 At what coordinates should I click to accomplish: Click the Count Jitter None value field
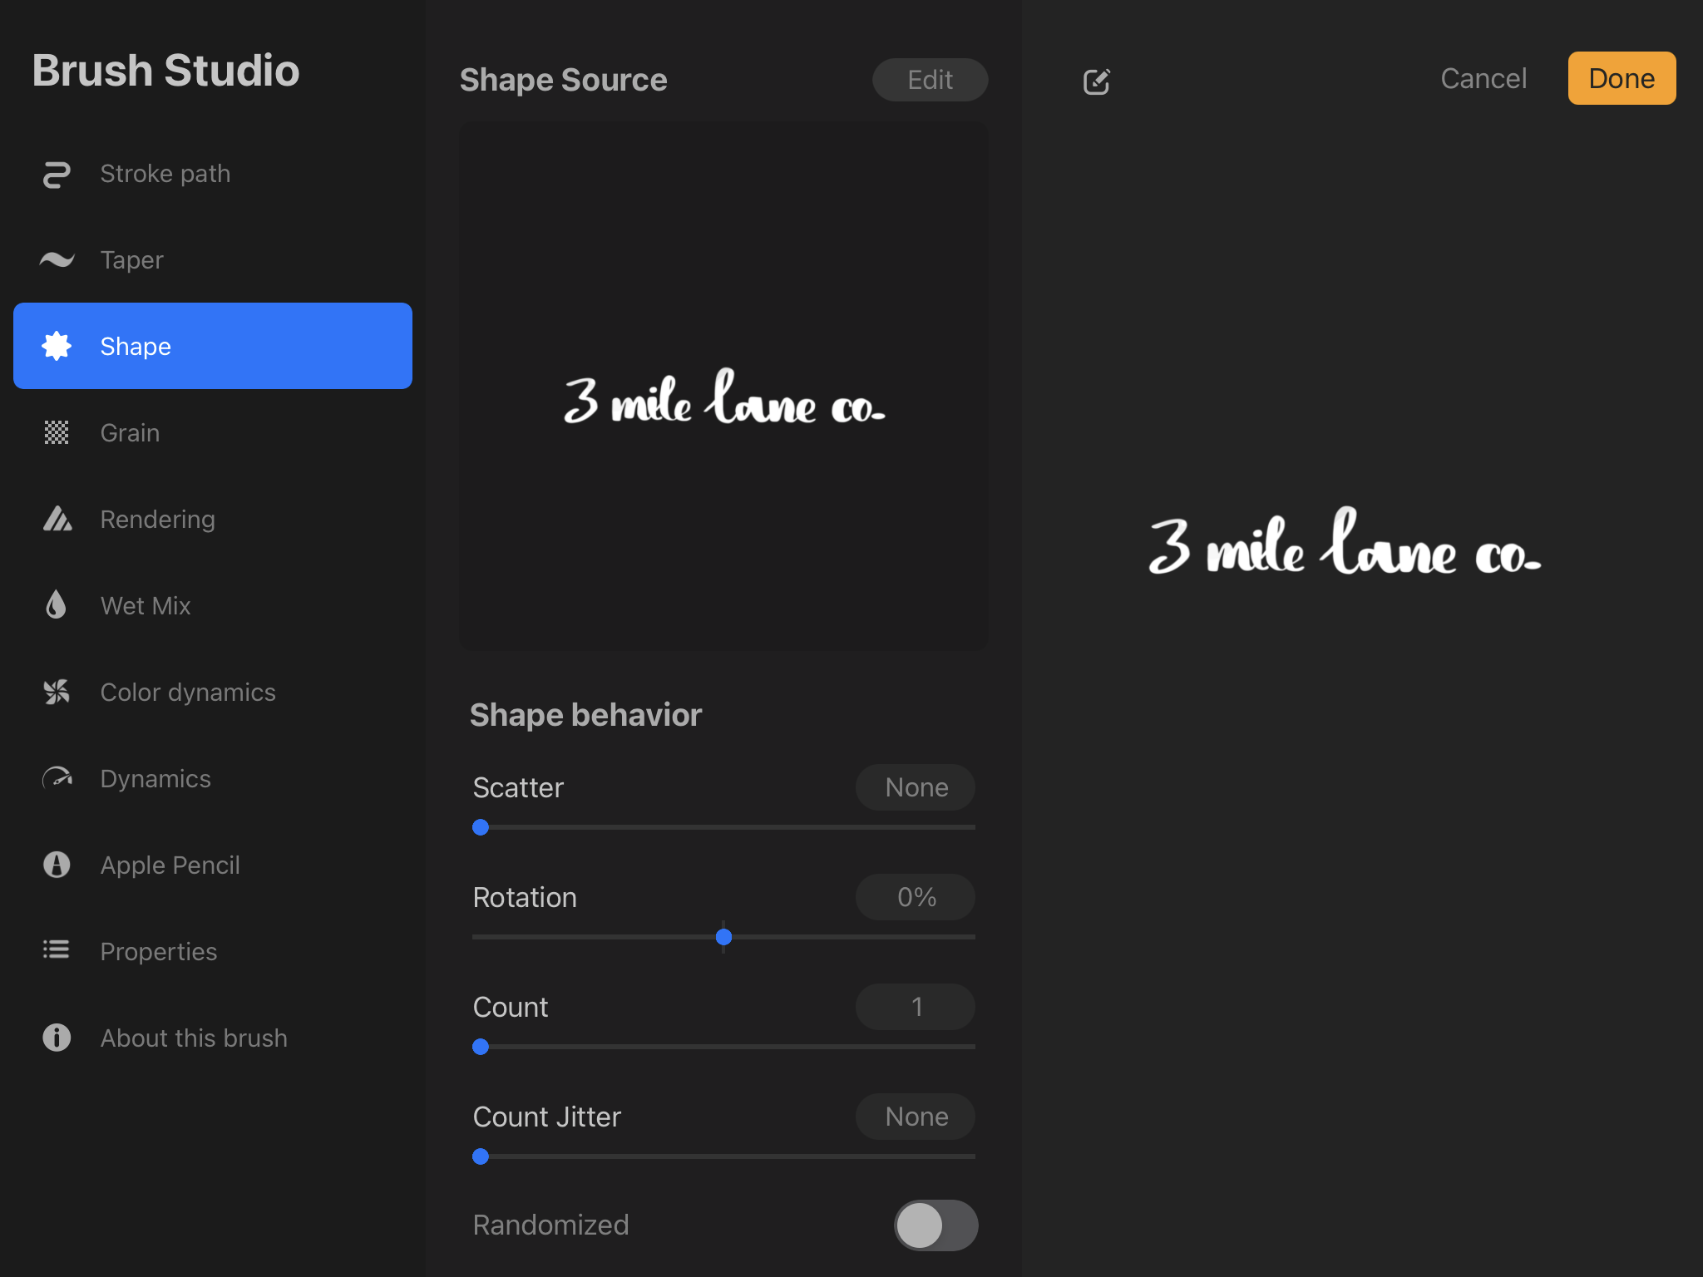pos(916,1117)
